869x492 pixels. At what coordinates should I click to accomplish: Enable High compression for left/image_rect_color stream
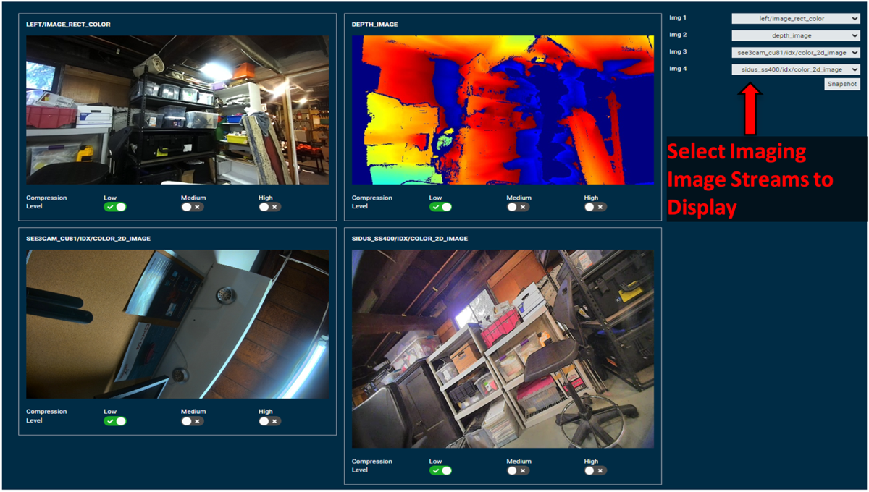[270, 207]
